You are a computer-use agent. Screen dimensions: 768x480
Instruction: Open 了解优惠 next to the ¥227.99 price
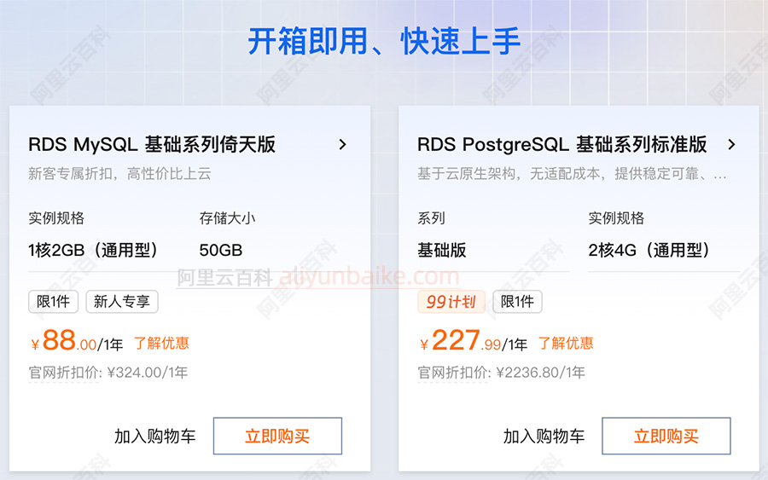click(x=566, y=344)
